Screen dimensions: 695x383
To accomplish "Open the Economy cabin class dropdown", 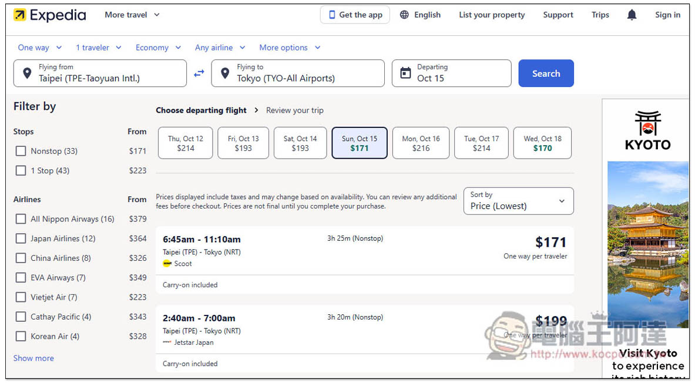I will coord(158,48).
